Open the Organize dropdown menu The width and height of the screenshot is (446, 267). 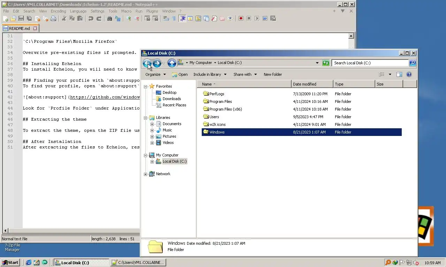pos(155,74)
